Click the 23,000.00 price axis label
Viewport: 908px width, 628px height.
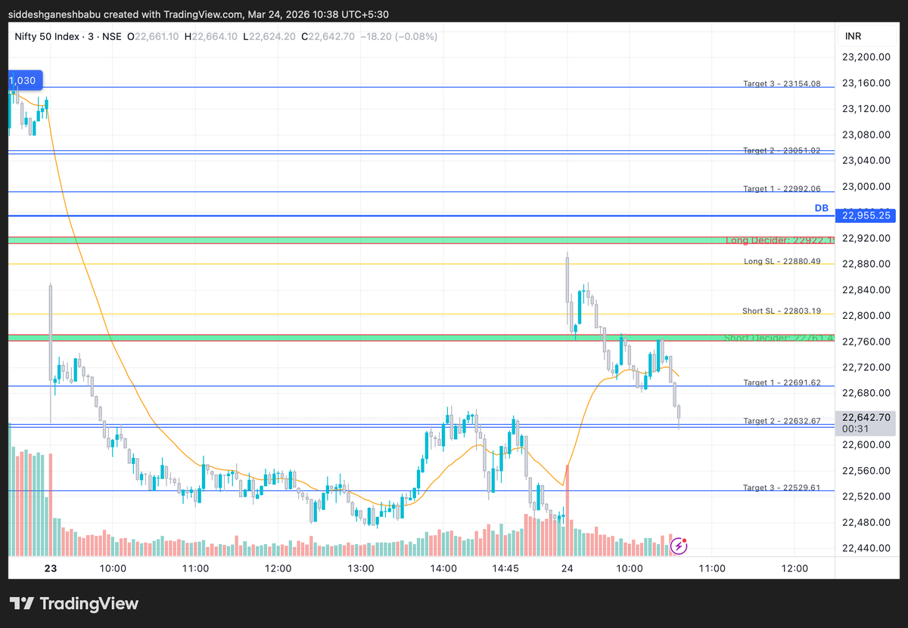[x=865, y=186]
